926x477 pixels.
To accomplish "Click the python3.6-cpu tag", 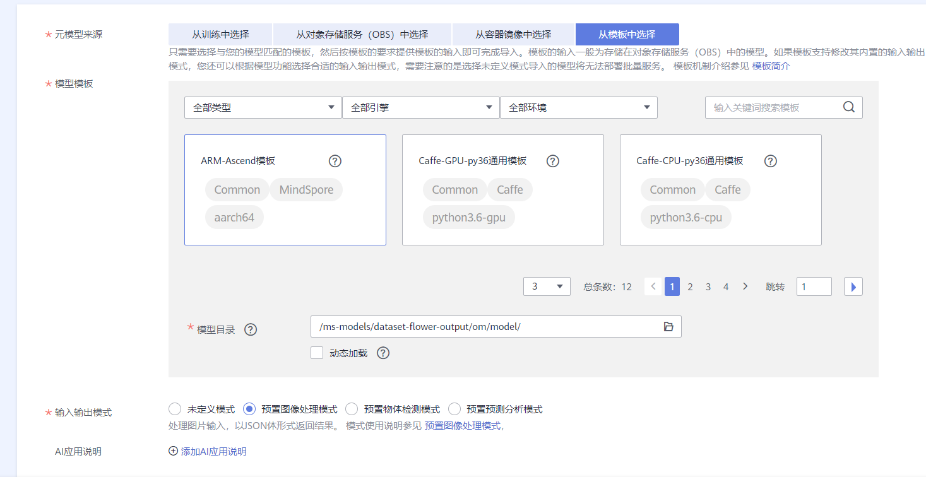I will pos(686,218).
